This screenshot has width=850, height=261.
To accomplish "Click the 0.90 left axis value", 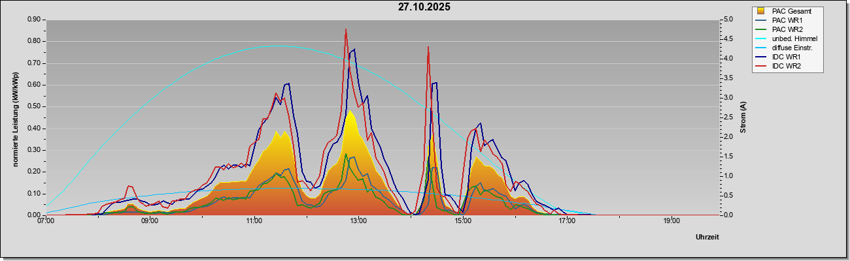I will [35, 20].
